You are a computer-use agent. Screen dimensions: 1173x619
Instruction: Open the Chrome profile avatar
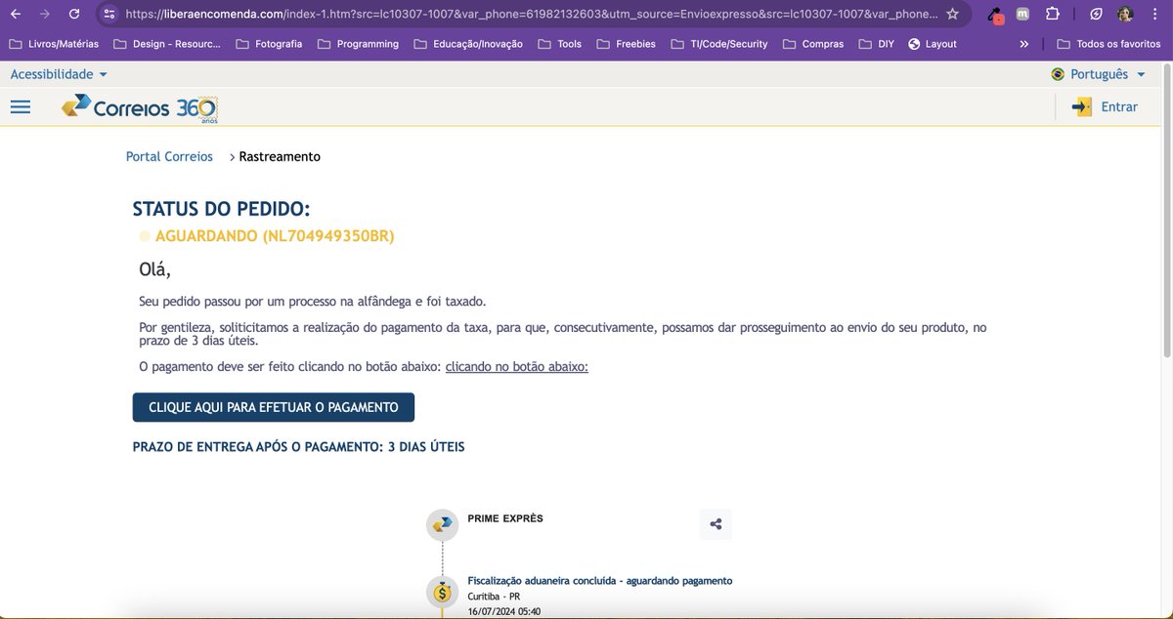[1125, 15]
